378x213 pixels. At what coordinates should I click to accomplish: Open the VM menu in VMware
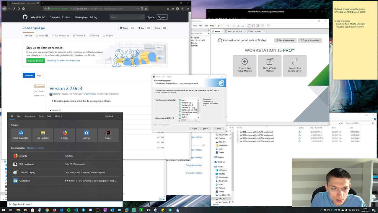(x=201, y=26)
